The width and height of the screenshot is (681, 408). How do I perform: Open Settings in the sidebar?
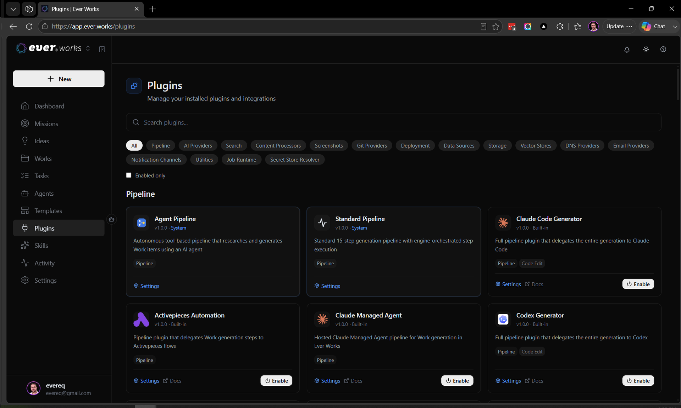59,280
